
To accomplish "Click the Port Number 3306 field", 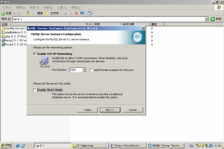I will coord(76,70).
